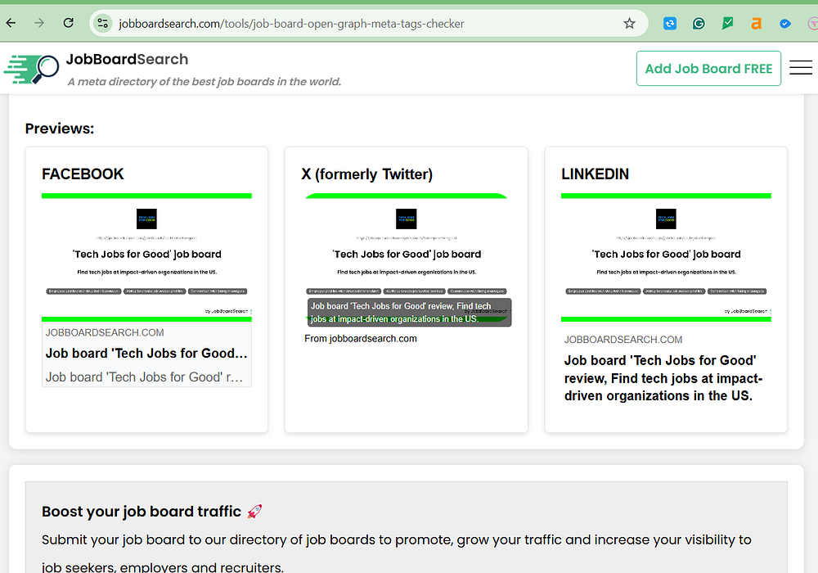Click the X (formerly Twitter) heading
The height and width of the screenshot is (573, 818).
(x=366, y=174)
